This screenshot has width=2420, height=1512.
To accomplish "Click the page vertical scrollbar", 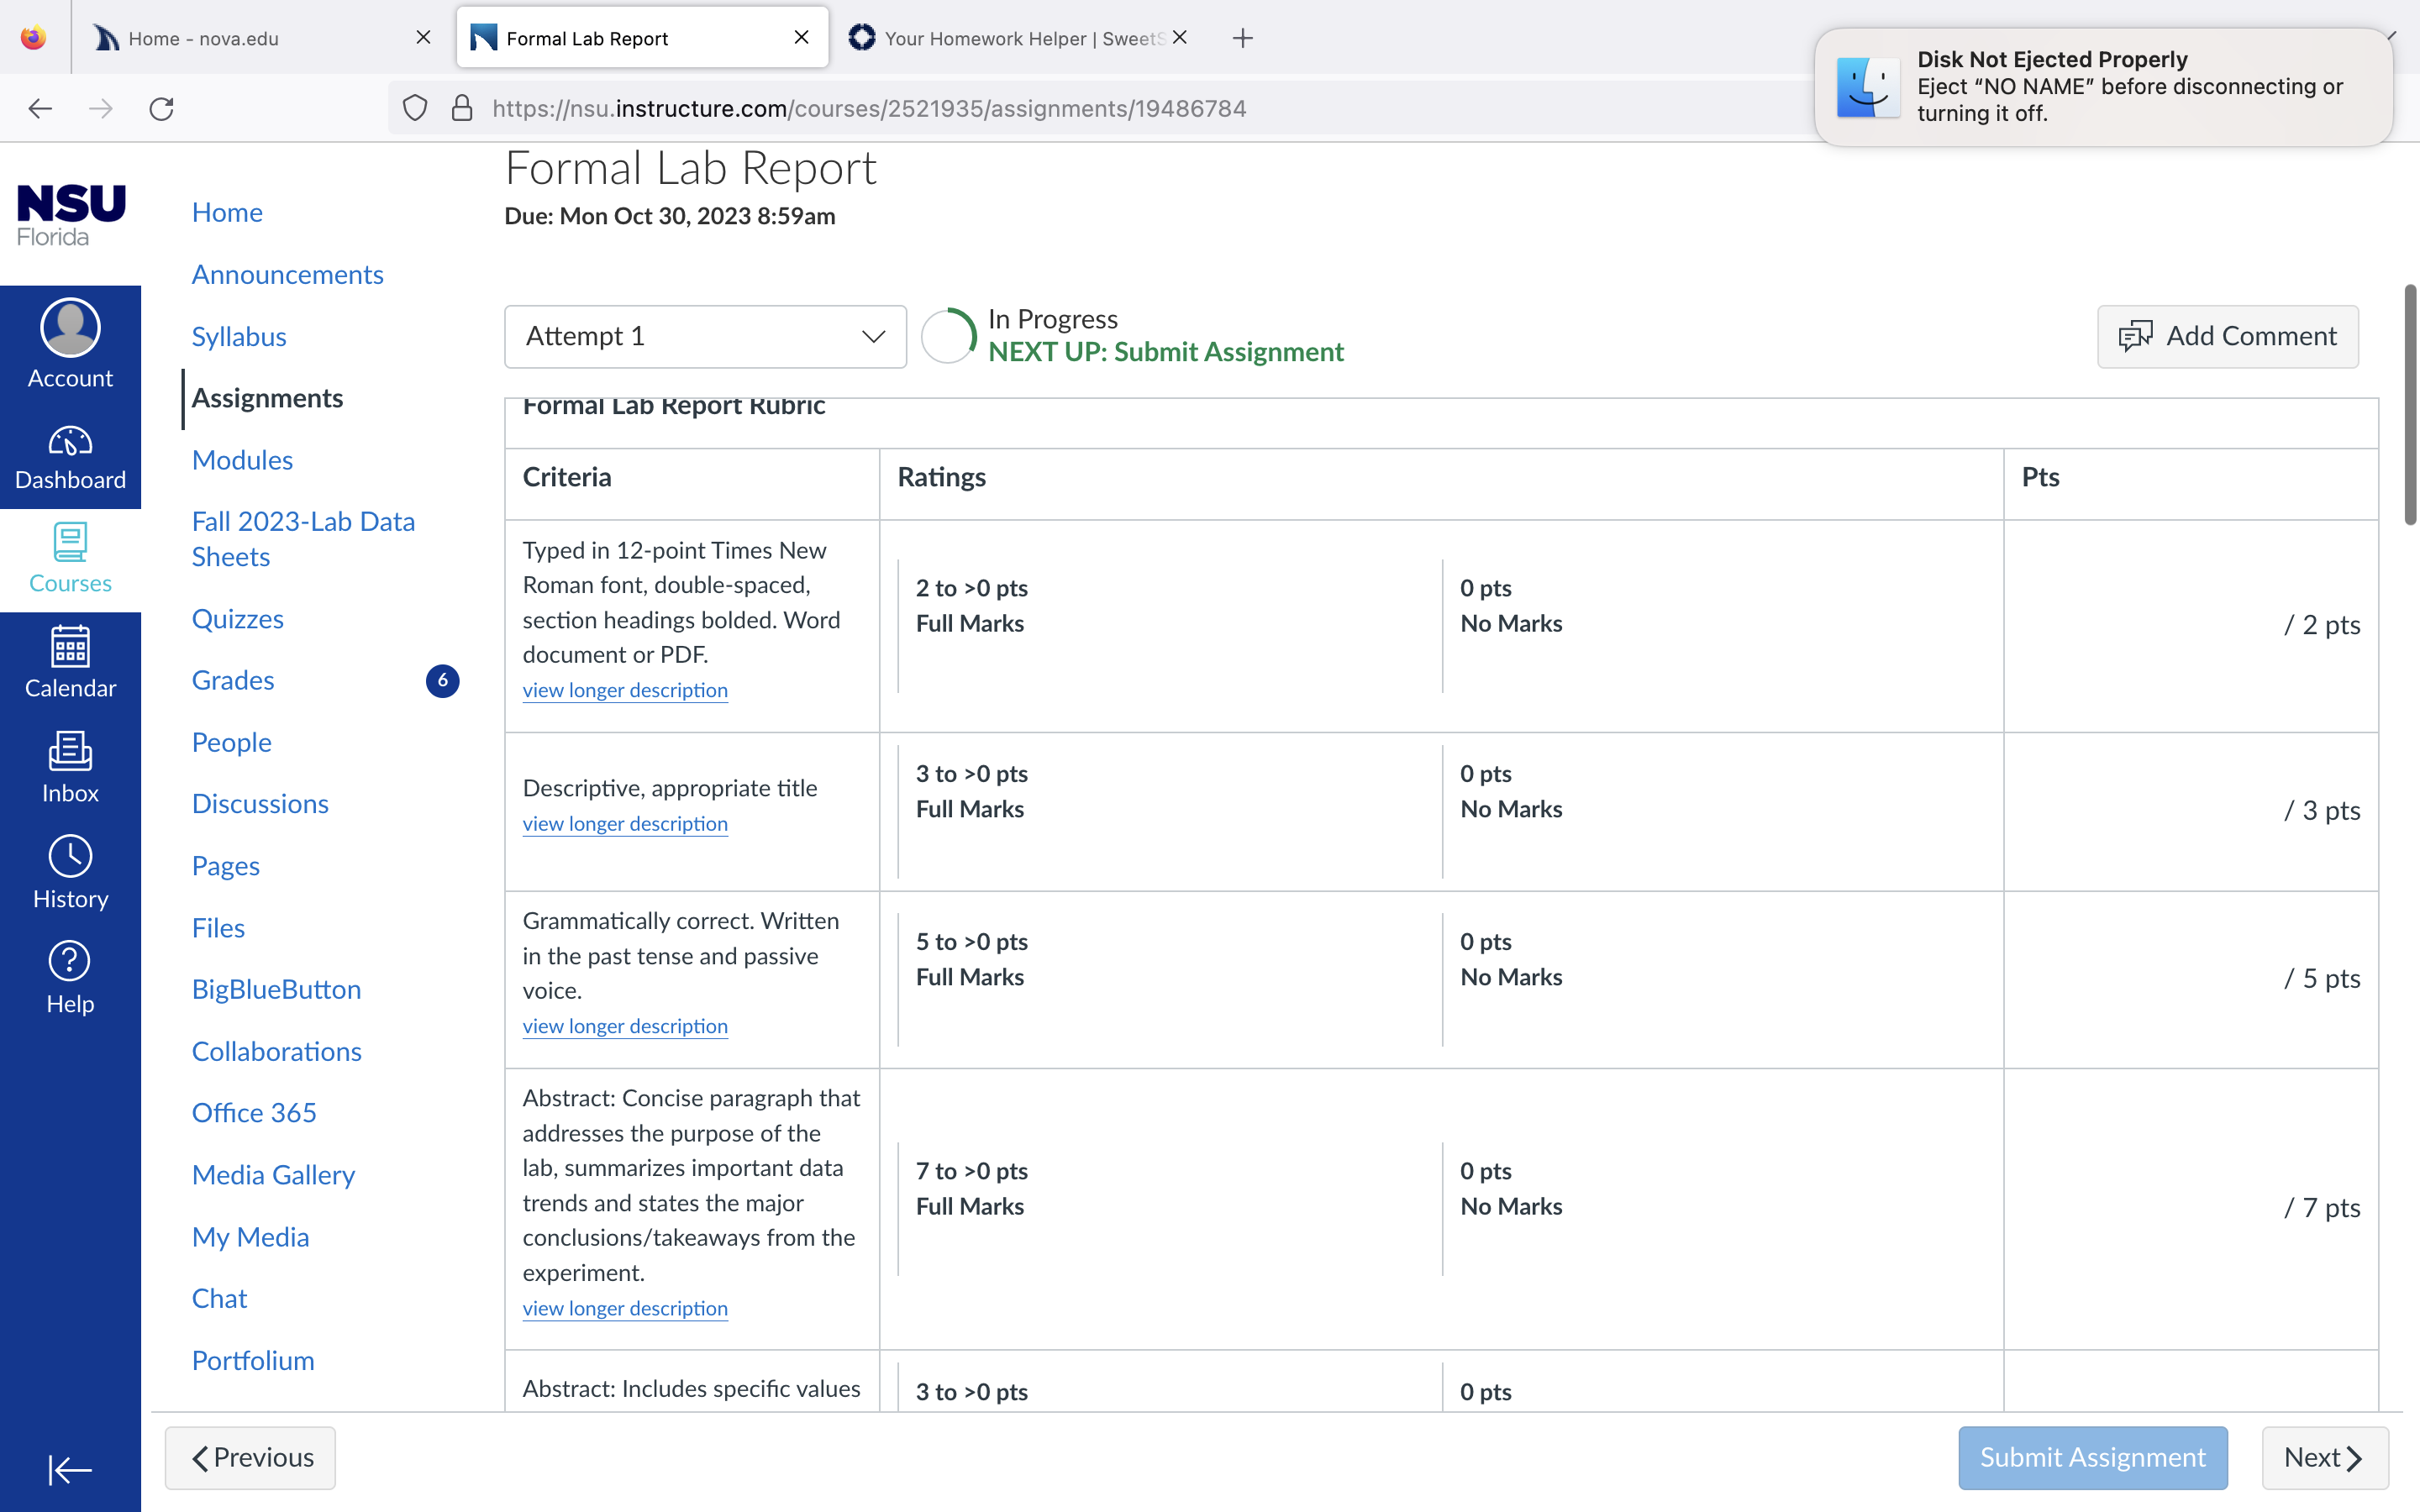I will (2410, 404).
